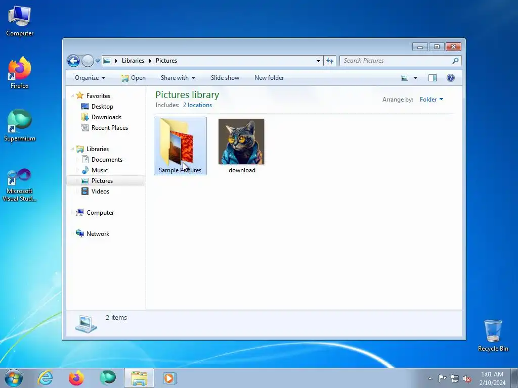Click the Forward navigation arrow button
The image size is (518, 388).
click(x=88, y=61)
